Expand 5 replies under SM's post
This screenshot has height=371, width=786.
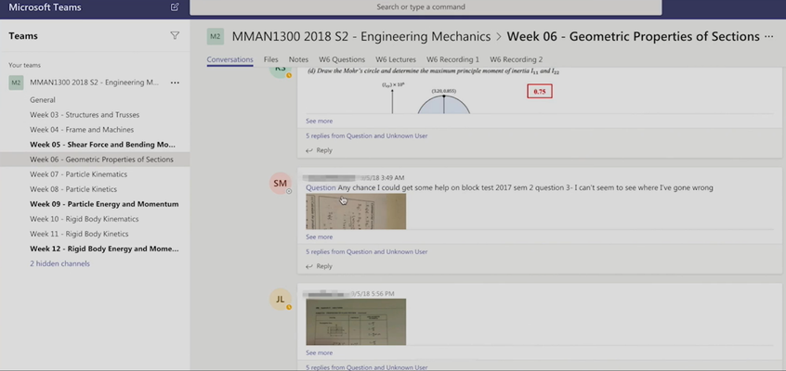pyautogui.click(x=366, y=252)
